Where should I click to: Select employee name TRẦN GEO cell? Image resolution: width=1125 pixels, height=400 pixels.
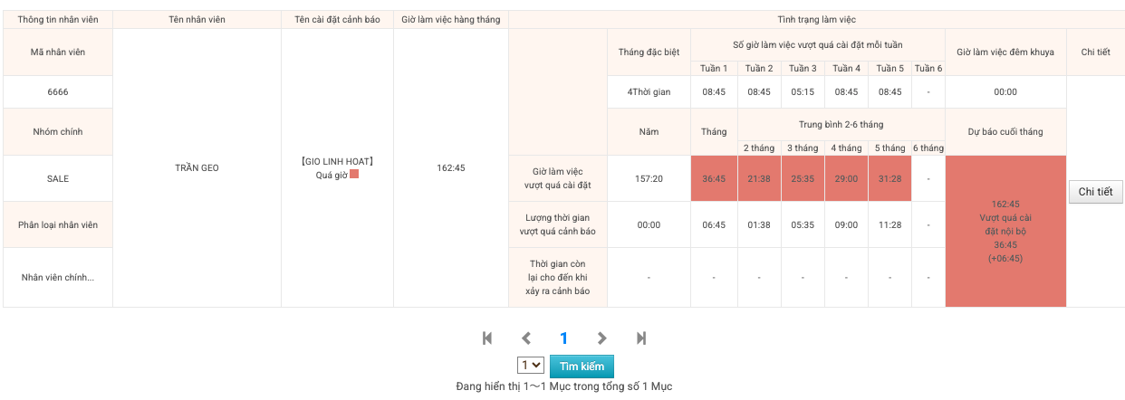[x=197, y=167]
